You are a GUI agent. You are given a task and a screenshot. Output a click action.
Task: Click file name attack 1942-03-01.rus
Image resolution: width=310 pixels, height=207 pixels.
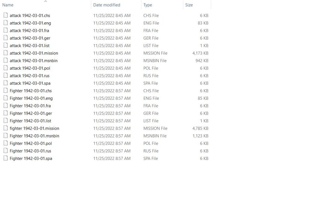(29, 75)
